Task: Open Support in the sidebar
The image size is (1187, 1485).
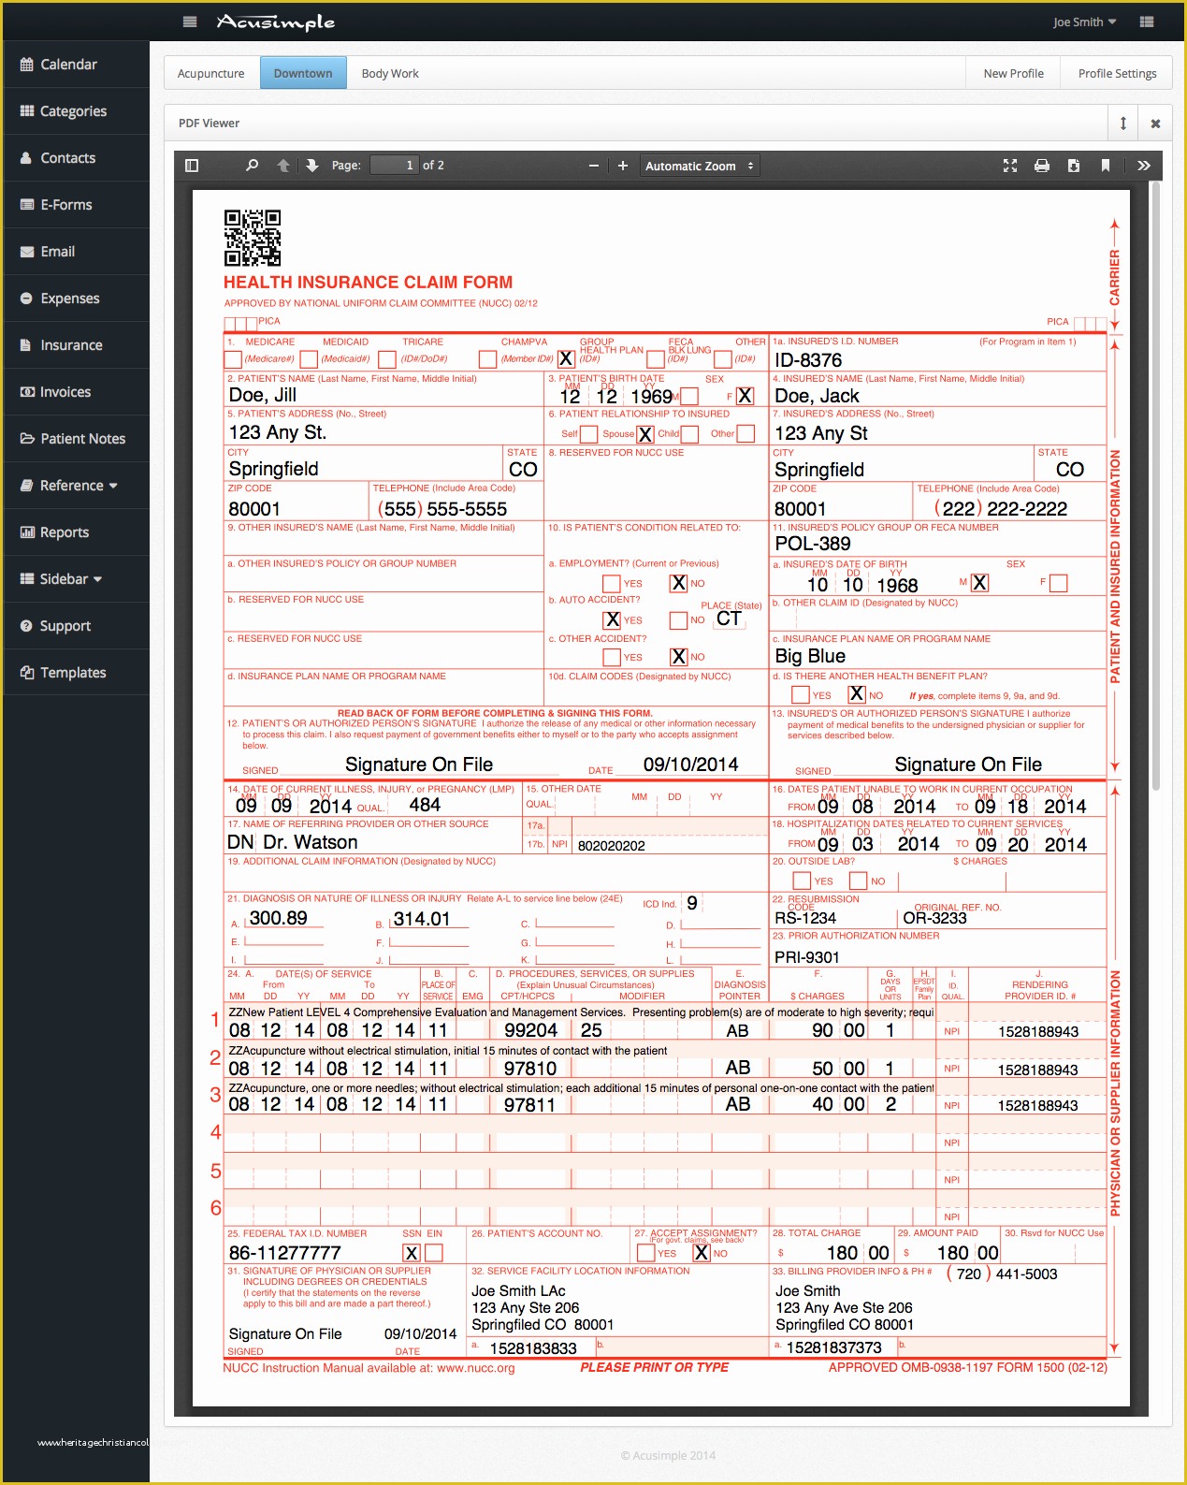Action: pos(76,626)
